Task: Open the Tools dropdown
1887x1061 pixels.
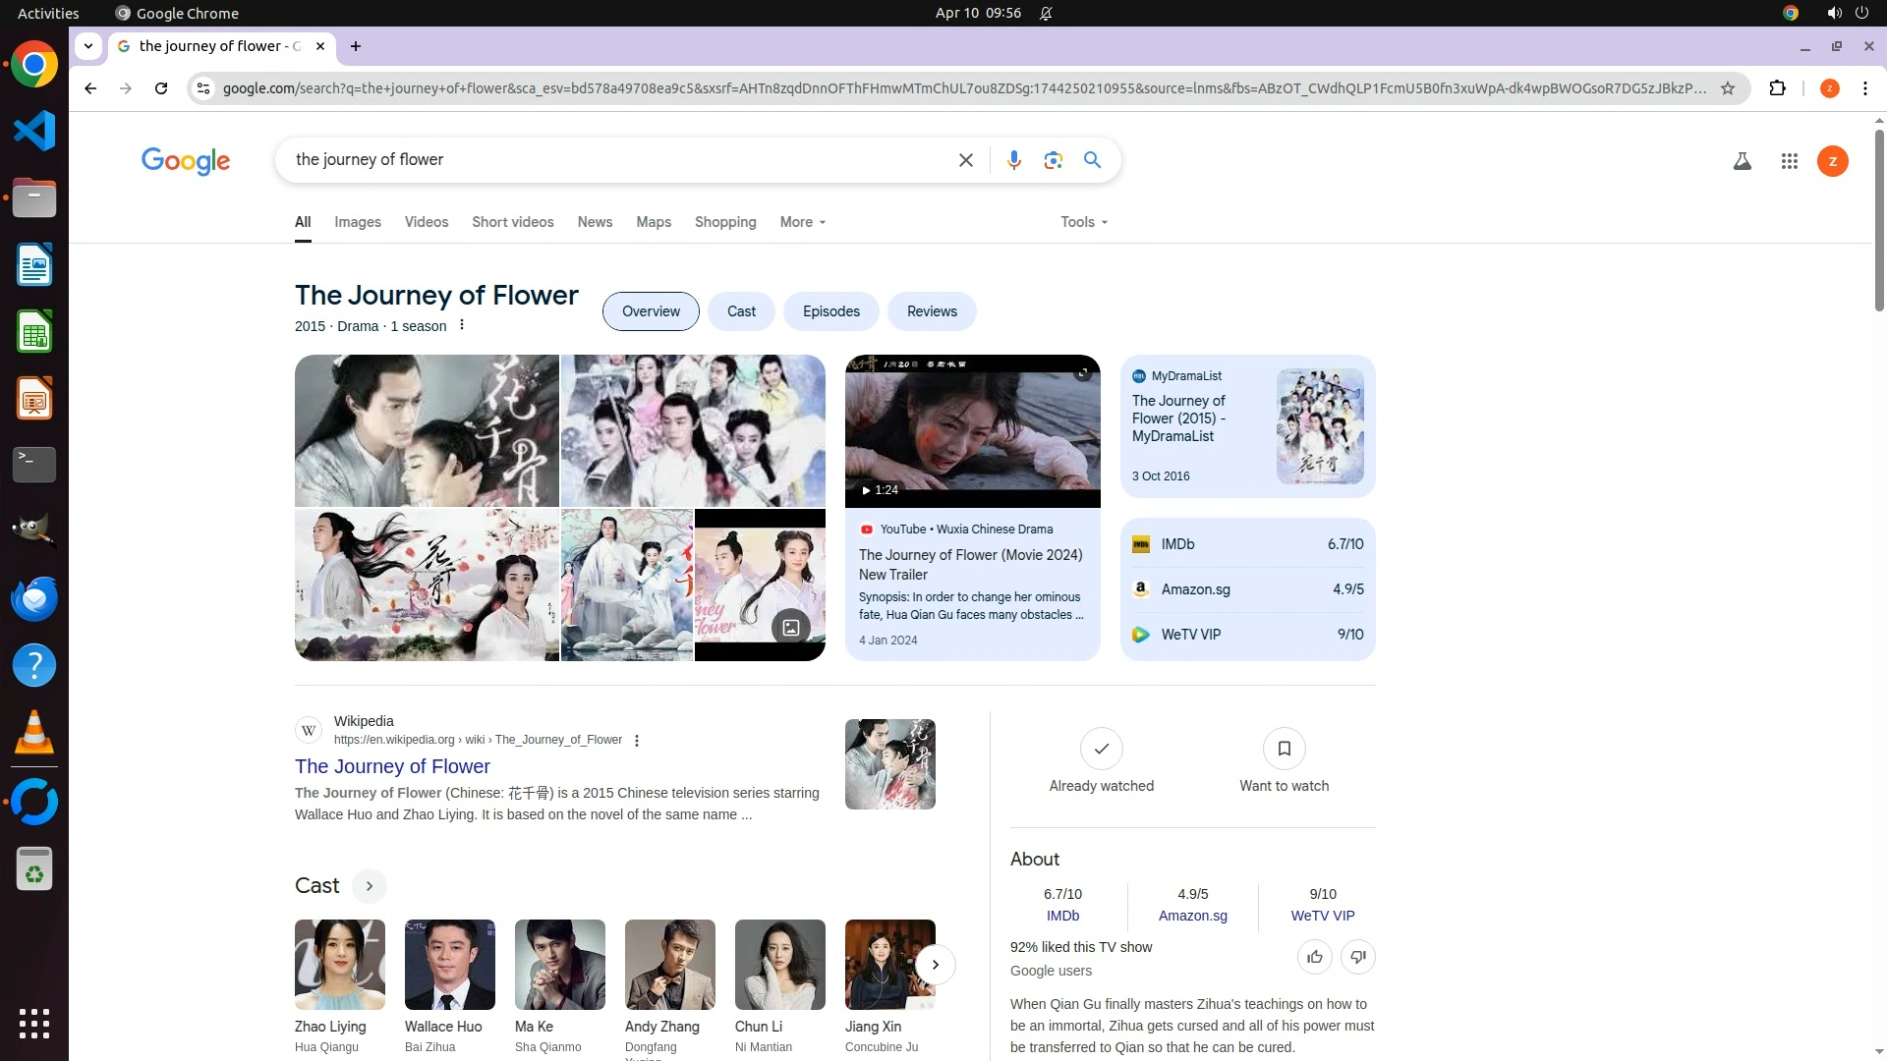Action: tap(1083, 222)
